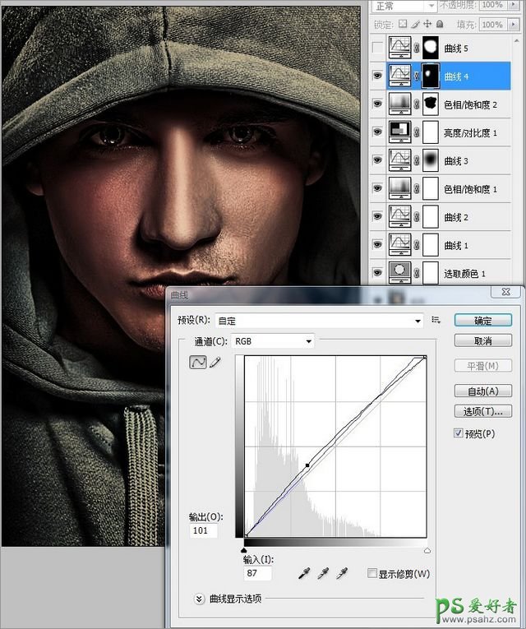Show the hidden 曲线 5 layer
The height and width of the screenshot is (629, 526).
(x=377, y=49)
